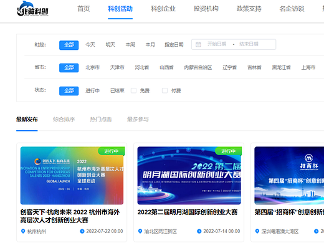This screenshot has width=324, height=243.
Task: Filter province by 北京市
Action: pyautogui.click(x=93, y=67)
